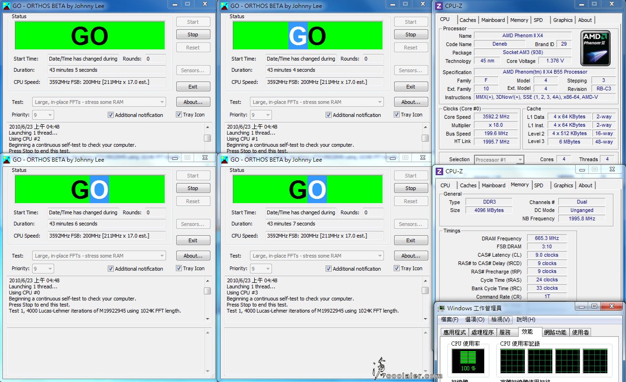Switch to Caches tab in CPU-Z Processor info window

pyautogui.click(x=467, y=20)
